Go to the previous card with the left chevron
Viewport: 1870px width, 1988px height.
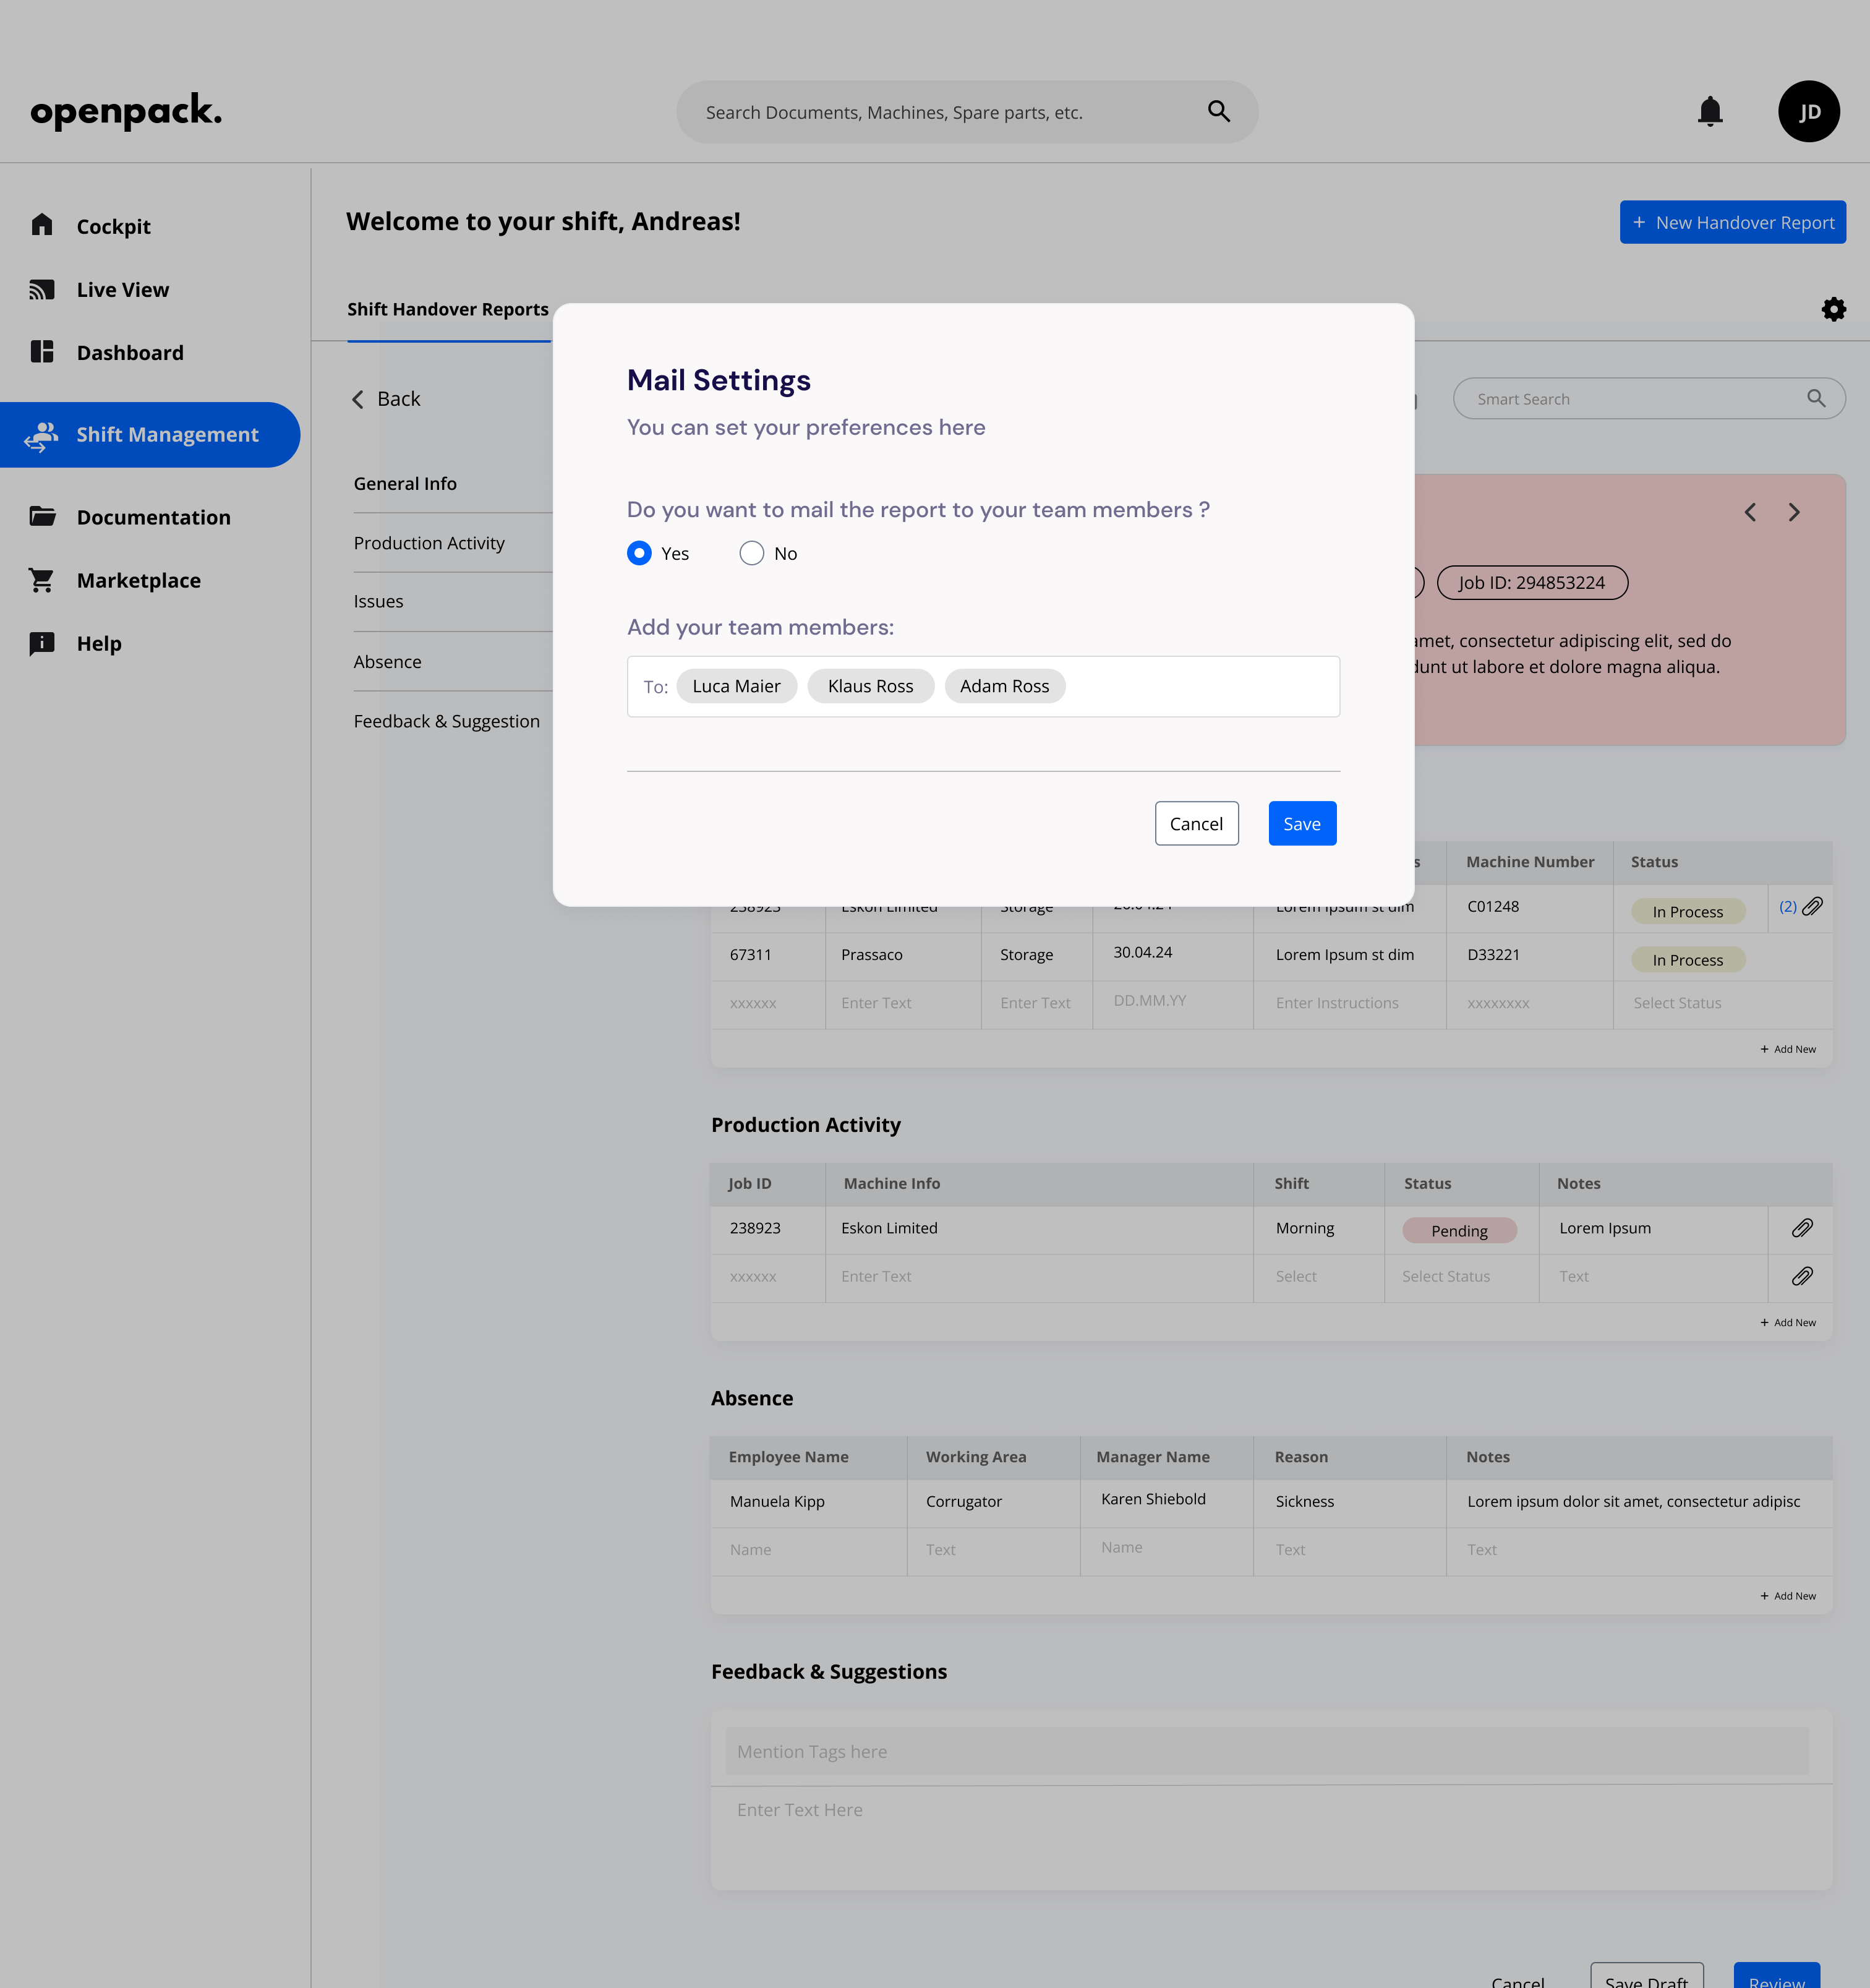coord(1749,512)
